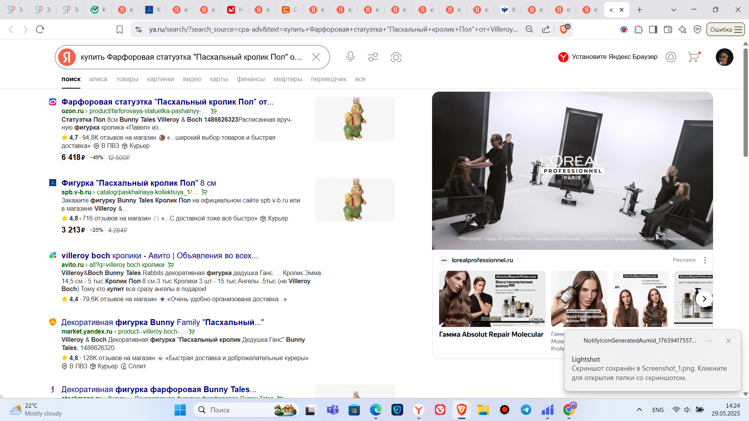Open Декоративная фигурка Bunny Family link

[162, 322]
